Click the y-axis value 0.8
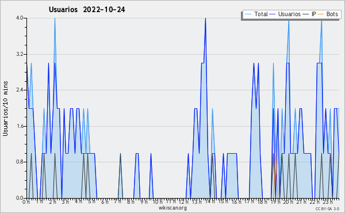 [x=20, y=162]
